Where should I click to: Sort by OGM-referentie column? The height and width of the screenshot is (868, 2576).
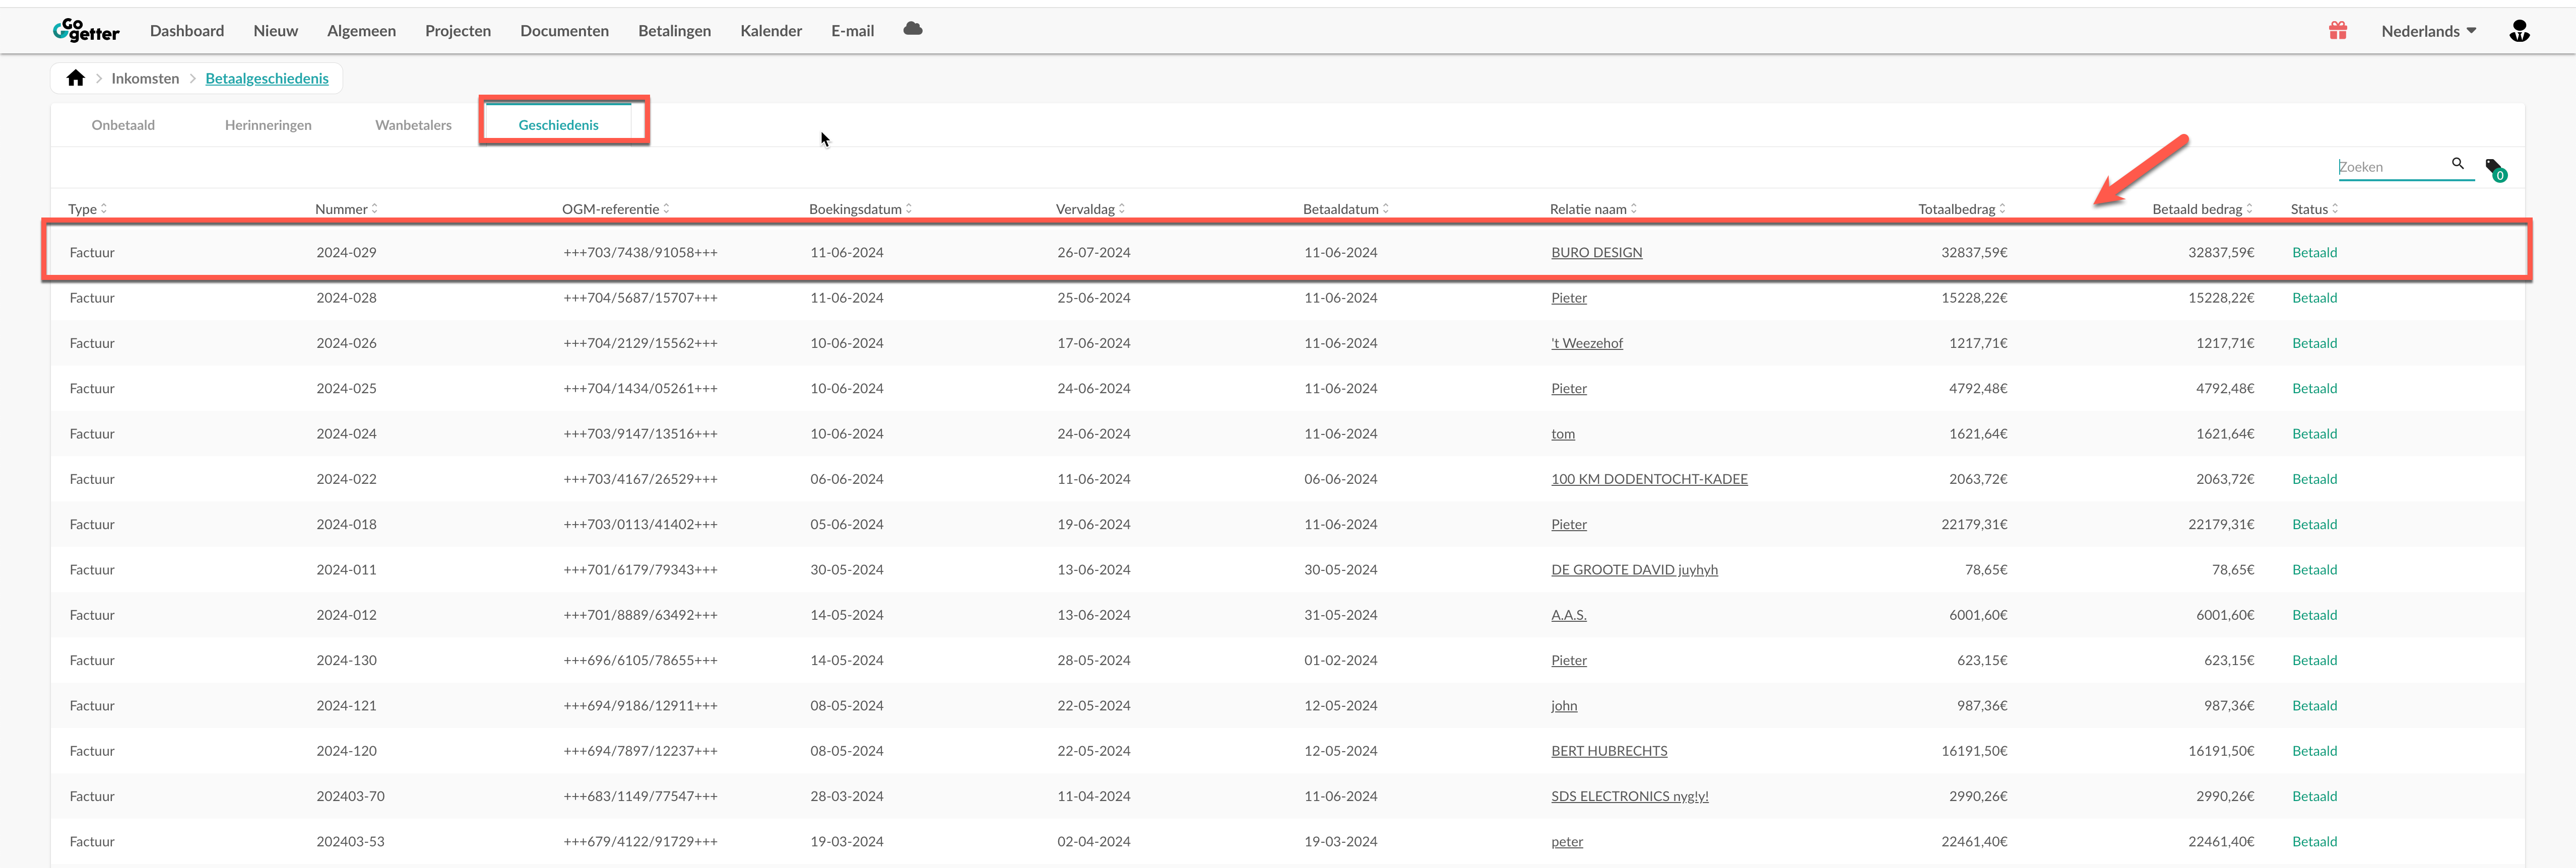pos(615,209)
